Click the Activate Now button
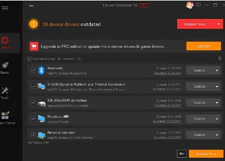 (206, 154)
